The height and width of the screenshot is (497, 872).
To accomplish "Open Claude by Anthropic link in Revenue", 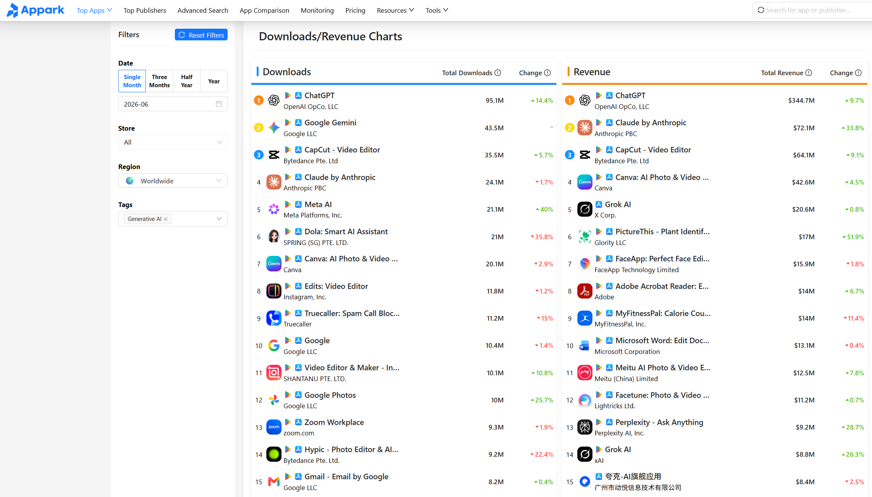I will [x=651, y=123].
